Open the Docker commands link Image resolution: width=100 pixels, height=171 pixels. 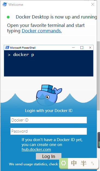coord(42,31)
